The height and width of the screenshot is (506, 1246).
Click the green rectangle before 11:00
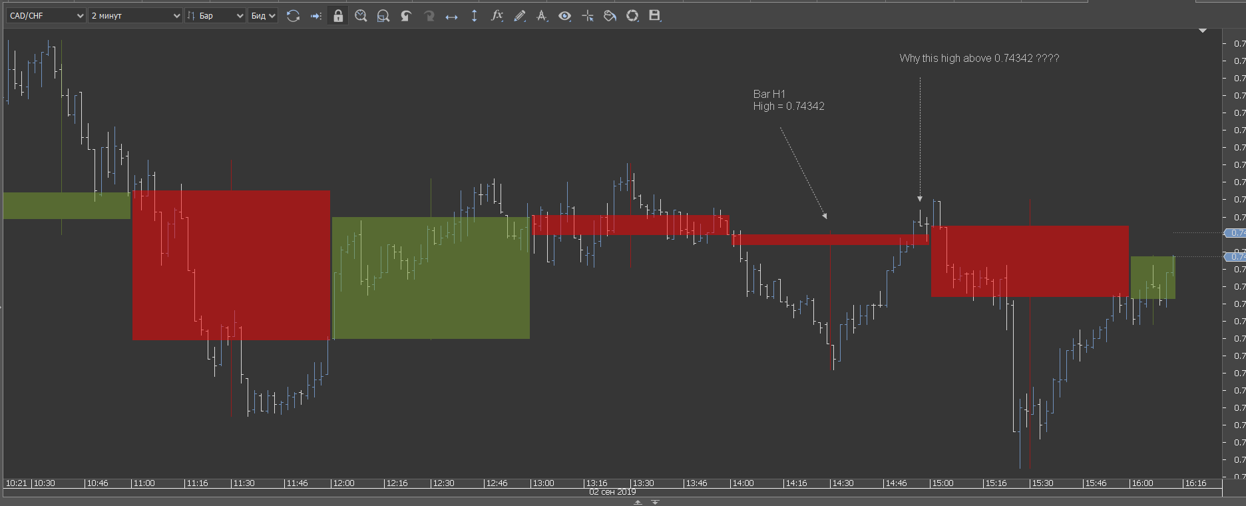click(67, 206)
